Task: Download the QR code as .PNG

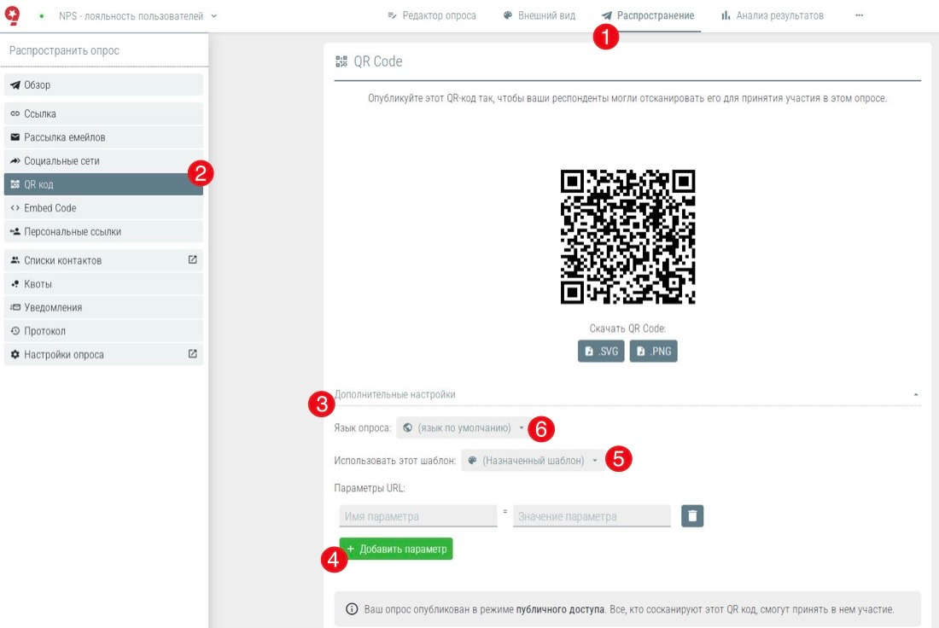Action: (x=653, y=352)
